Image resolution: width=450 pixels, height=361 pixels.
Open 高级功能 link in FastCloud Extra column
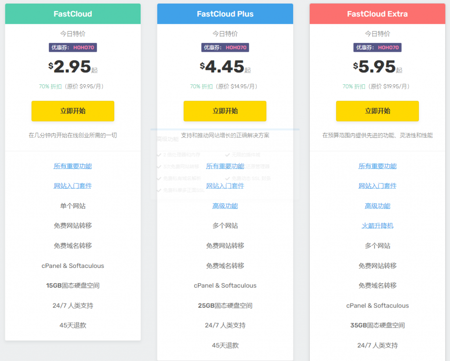pyautogui.click(x=377, y=206)
